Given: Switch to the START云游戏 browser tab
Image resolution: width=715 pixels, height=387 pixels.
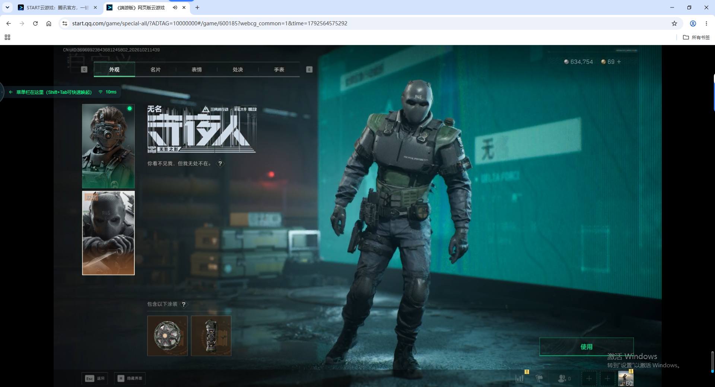Looking at the screenshot, I should point(57,7).
